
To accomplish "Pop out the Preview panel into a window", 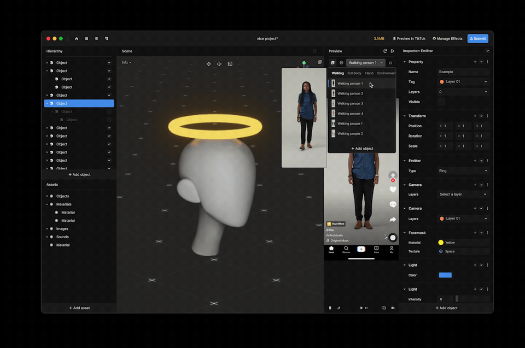I will pos(385,51).
